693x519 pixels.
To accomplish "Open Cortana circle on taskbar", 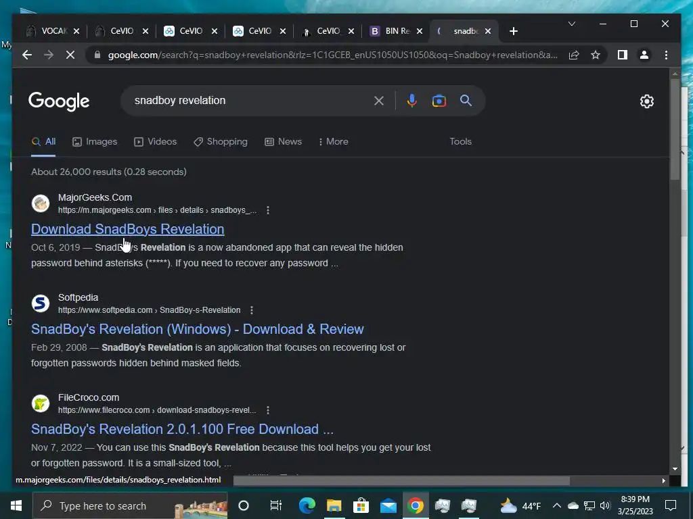I will click(x=244, y=505).
